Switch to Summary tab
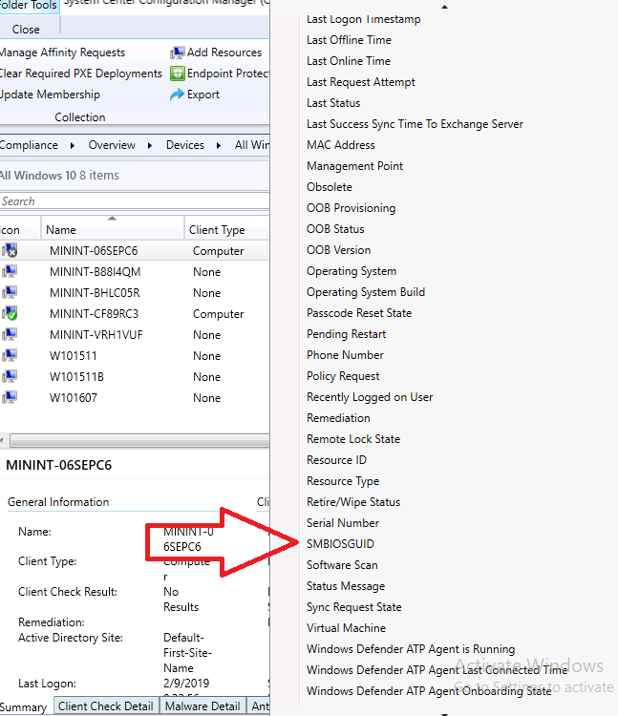 tap(24, 707)
